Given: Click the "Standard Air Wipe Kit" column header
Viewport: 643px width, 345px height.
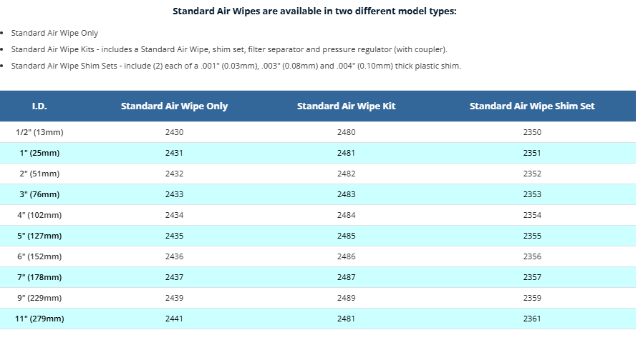Looking at the screenshot, I should [x=346, y=106].
